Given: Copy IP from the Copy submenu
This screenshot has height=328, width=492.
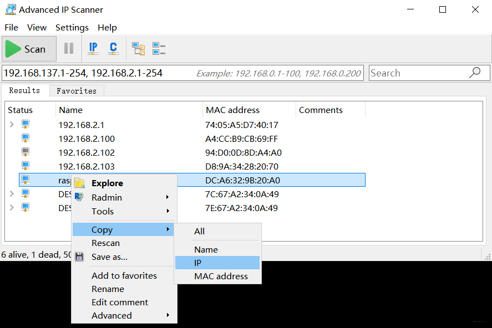Looking at the screenshot, I should 217,263.
